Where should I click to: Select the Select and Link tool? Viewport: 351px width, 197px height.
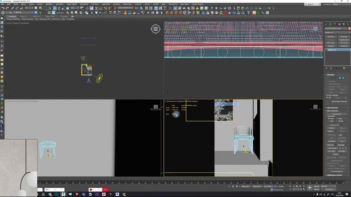coord(13,8)
